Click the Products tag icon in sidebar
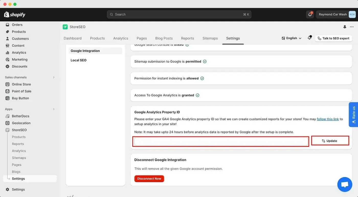Image resolution: width=358 pixels, height=197 pixels. (x=7, y=32)
